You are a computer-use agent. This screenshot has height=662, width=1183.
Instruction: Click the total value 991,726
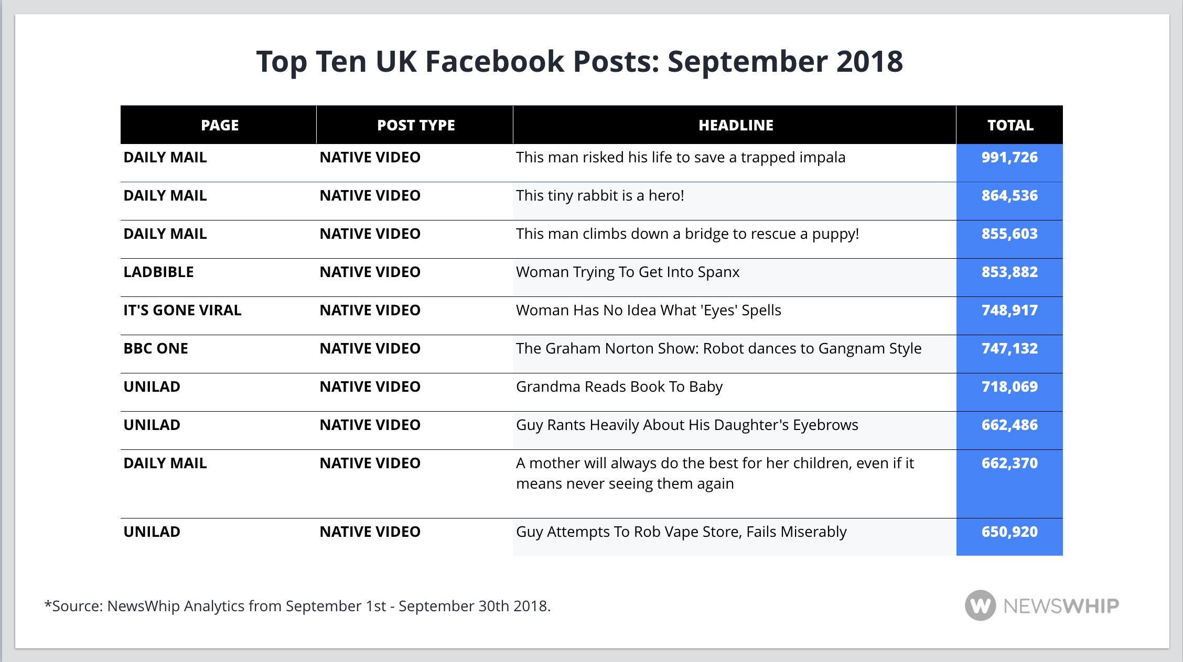tap(1009, 157)
